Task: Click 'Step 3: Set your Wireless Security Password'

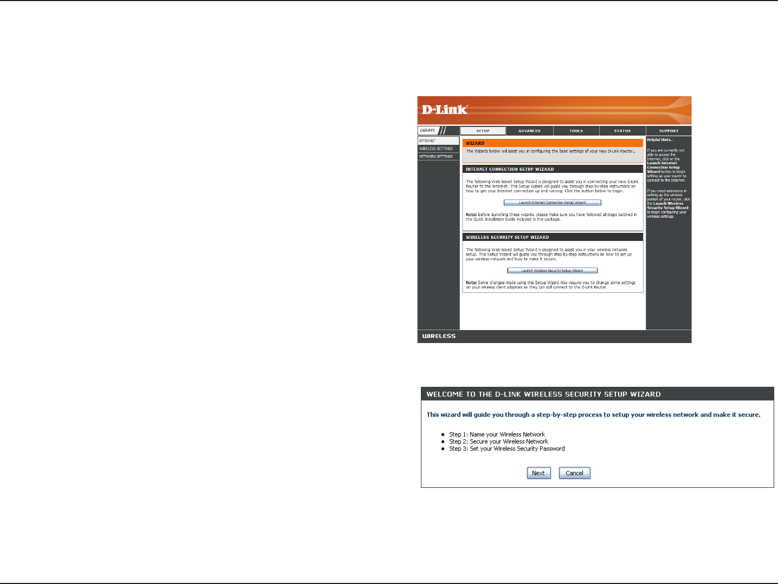Action: point(507,448)
